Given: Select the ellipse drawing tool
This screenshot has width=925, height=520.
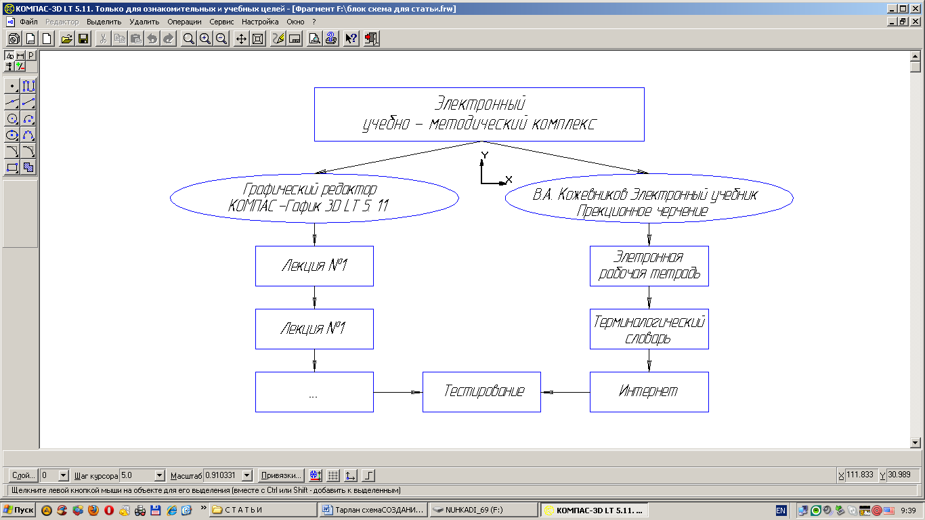Looking at the screenshot, I should (12, 135).
